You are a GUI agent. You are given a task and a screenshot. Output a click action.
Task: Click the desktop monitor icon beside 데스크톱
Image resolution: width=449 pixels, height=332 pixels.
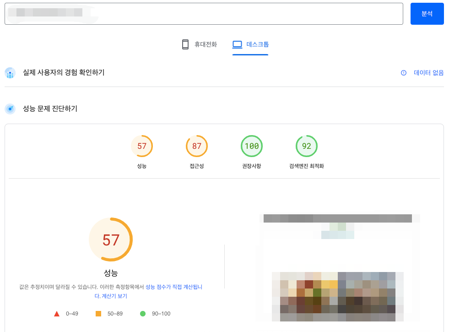point(237,44)
